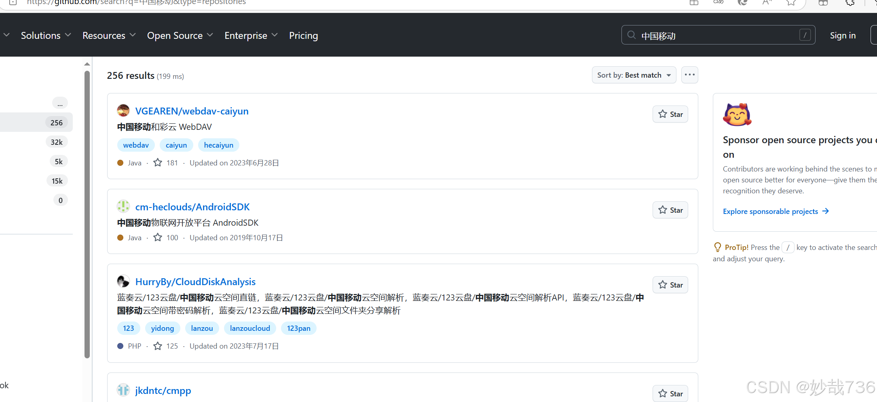877x402 pixels.
Task: Click the browser extensions puzzle icon
Action: [850, 2]
